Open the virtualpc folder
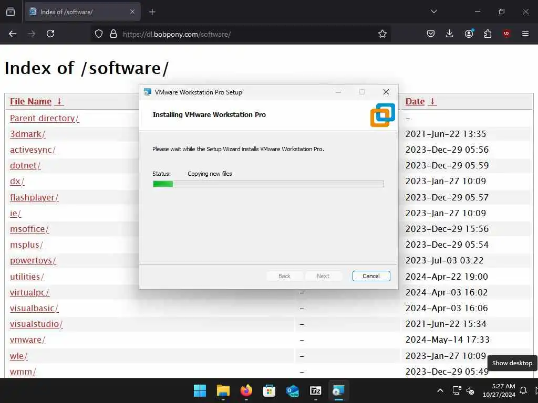Image resolution: width=538 pixels, height=403 pixels. tap(29, 292)
